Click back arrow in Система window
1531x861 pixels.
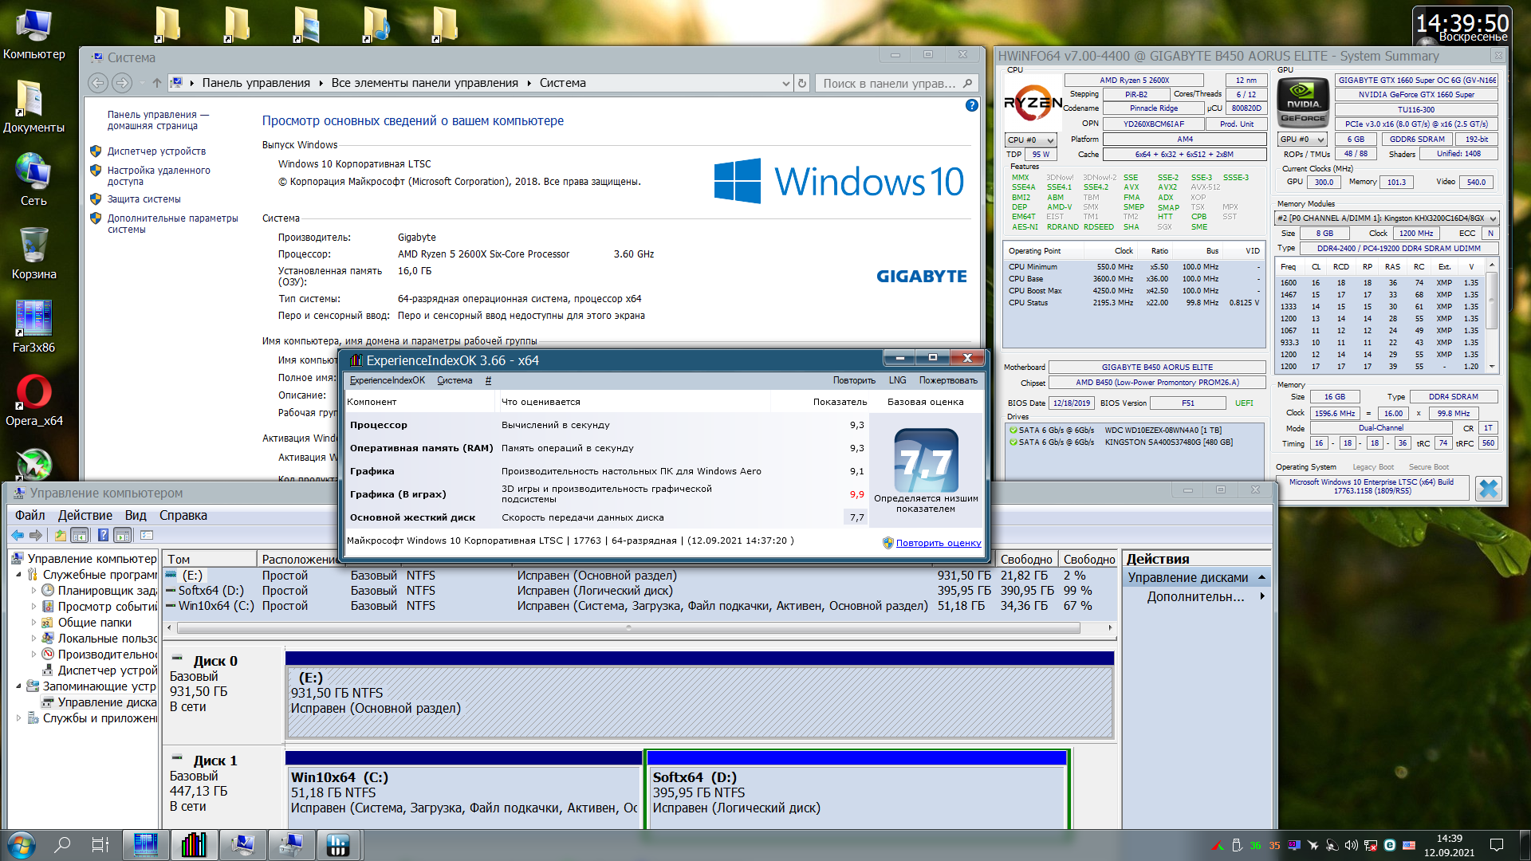[97, 83]
